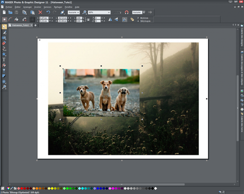Open the Services menu

click(47, 7)
